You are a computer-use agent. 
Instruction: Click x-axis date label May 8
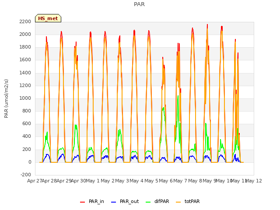click(x=195, y=181)
